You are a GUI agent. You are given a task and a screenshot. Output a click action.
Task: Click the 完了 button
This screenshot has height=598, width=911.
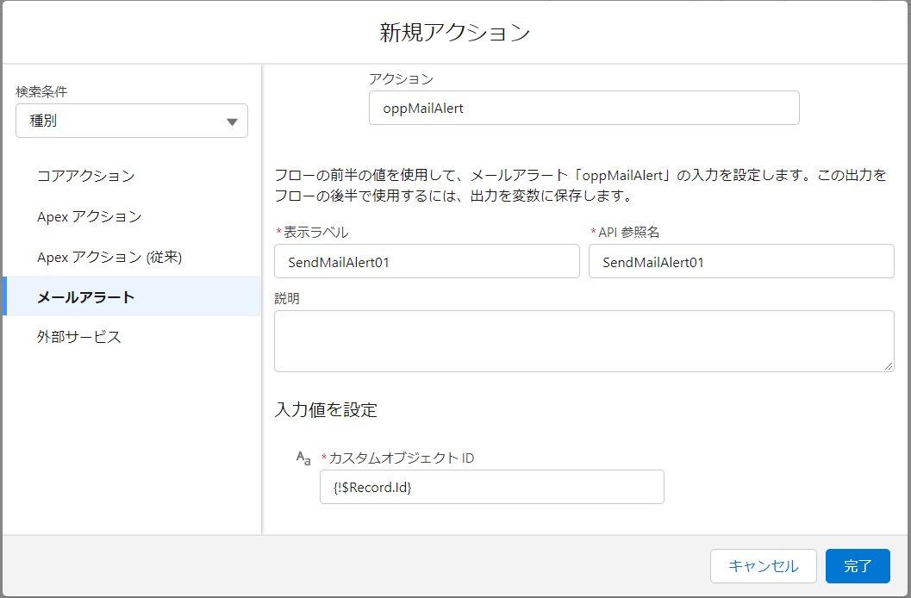coord(858,566)
